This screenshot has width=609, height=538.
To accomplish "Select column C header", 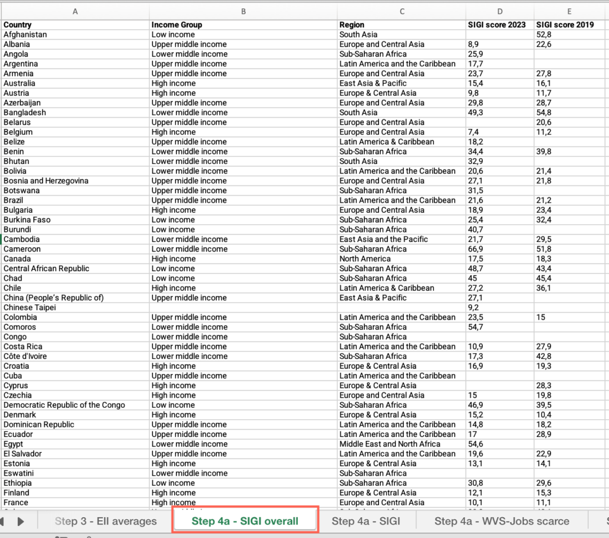I will point(402,12).
